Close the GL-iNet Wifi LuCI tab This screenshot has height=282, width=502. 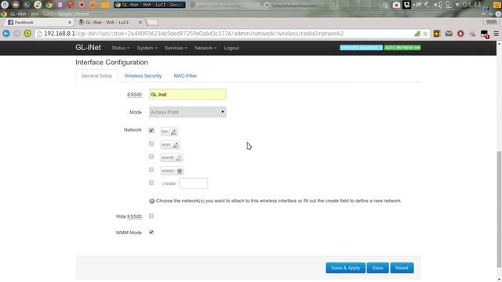click(140, 23)
